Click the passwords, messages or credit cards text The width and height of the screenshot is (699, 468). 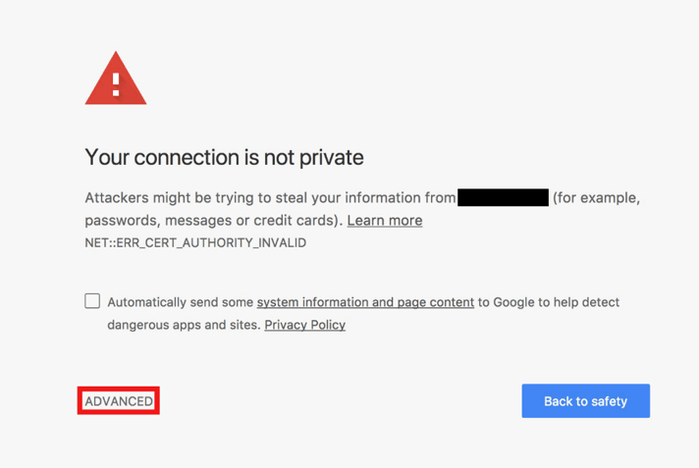pyautogui.click(x=214, y=220)
